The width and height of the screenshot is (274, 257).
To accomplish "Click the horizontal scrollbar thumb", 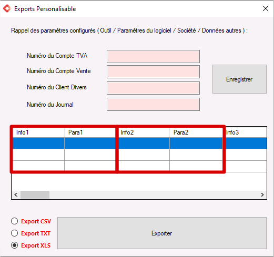I will click(35, 195).
